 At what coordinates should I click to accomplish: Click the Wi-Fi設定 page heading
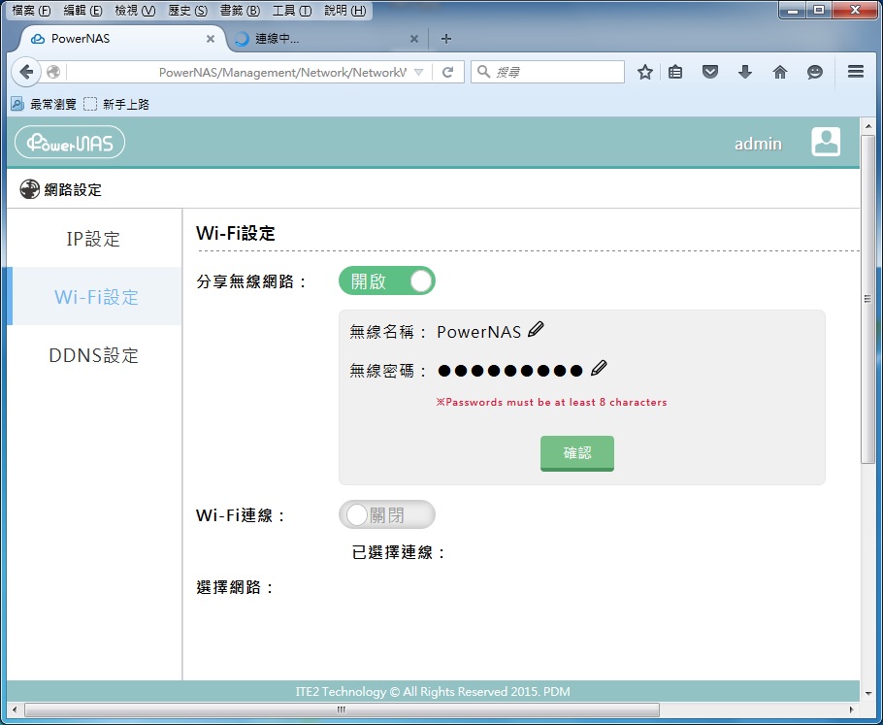point(236,233)
